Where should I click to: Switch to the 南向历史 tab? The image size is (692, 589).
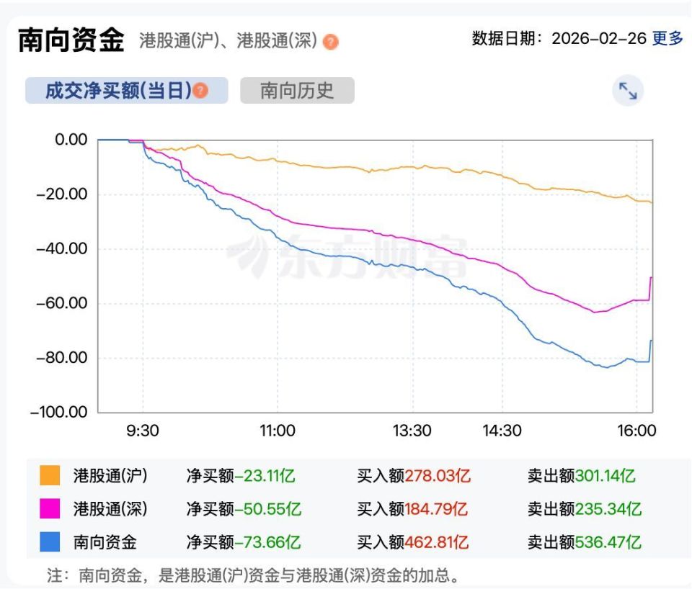tap(298, 91)
